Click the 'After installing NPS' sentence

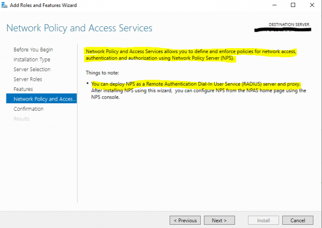click(199, 94)
